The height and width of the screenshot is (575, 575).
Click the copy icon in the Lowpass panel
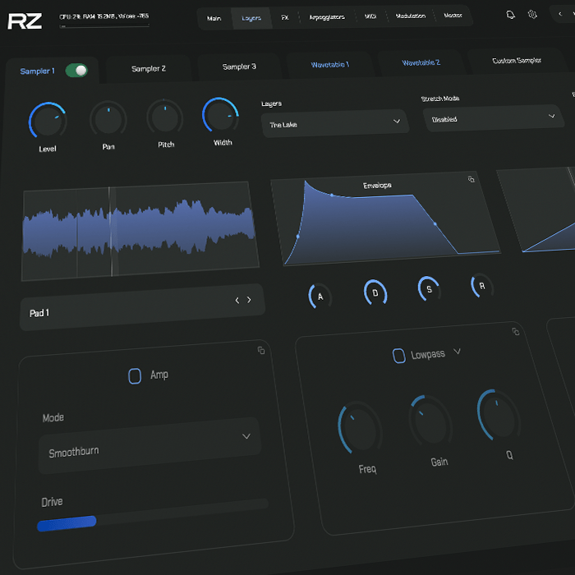(x=515, y=332)
